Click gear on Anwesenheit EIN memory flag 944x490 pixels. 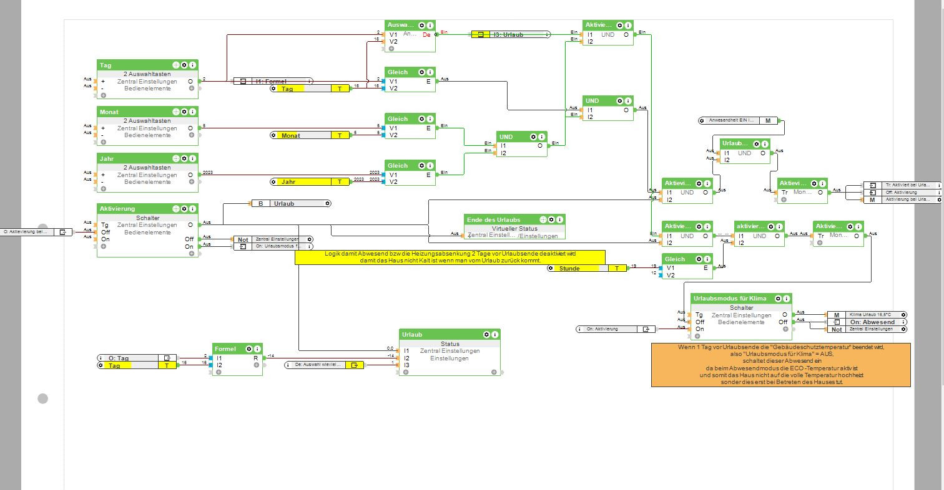702,120
